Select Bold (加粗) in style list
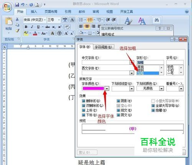This screenshot has width=192, height=165. (148, 73)
